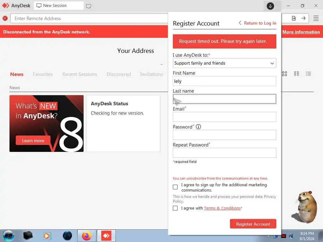Open the hamburger main menu

tap(316, 18)
